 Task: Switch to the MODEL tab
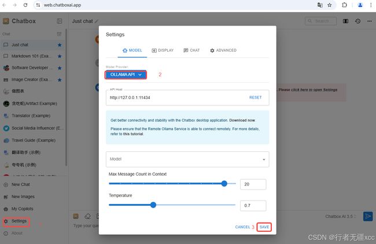point(132,50)
